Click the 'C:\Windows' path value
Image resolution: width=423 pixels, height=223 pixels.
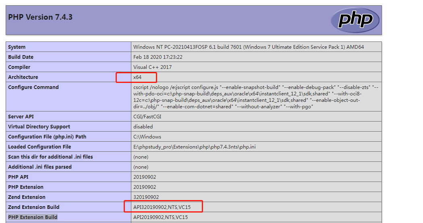(147, 137)
